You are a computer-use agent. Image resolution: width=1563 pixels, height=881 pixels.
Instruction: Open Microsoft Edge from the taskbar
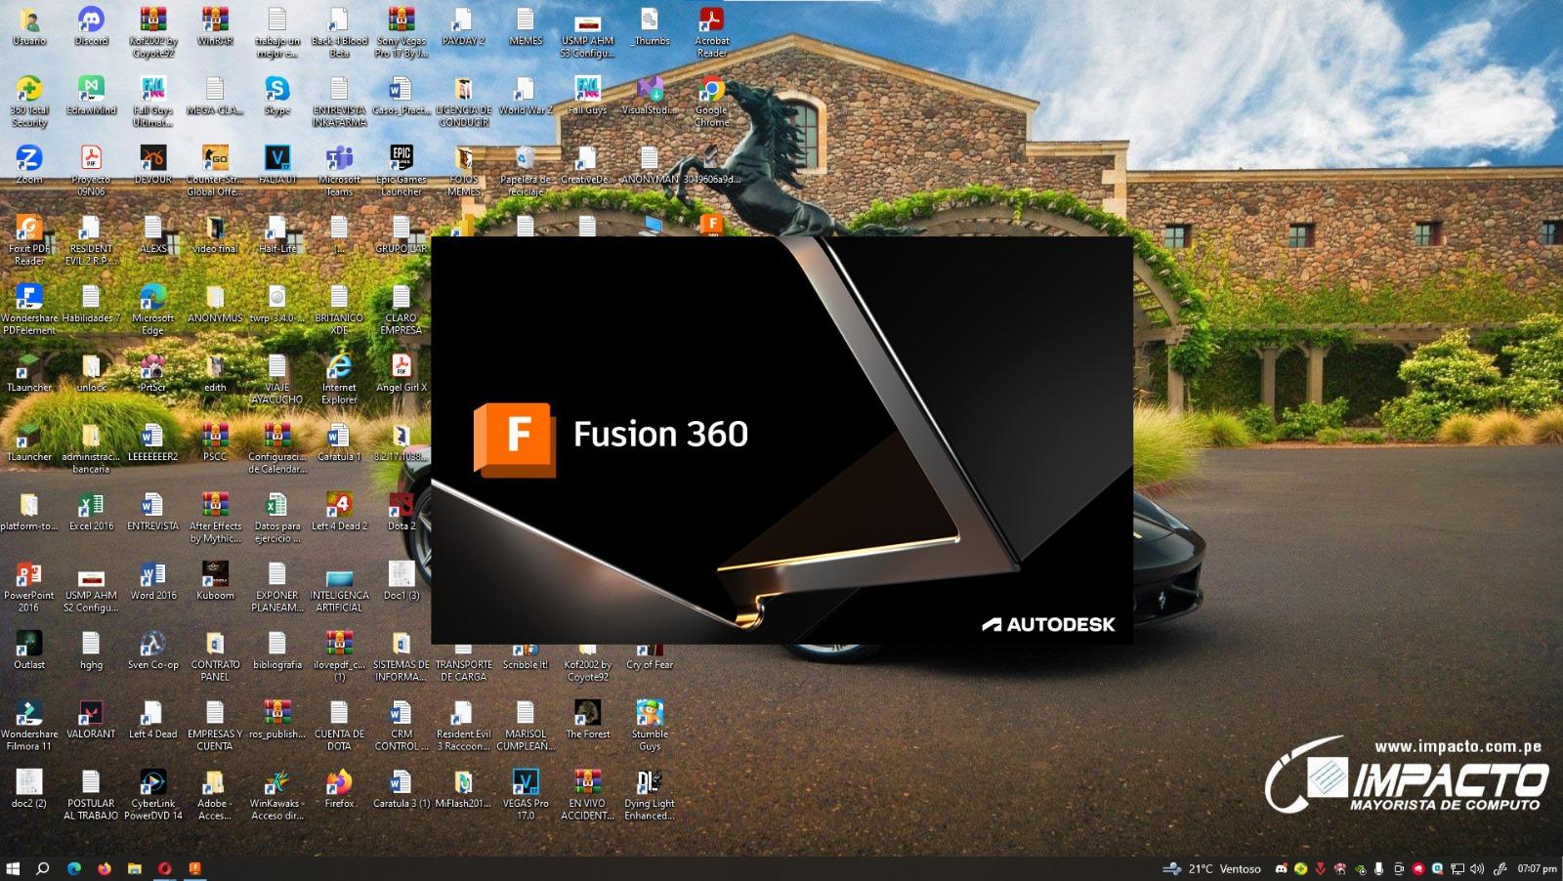[x=74, y=868]
